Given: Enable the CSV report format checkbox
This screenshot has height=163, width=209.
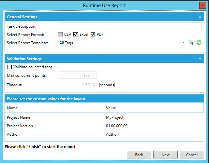Looking at the screenshot, I should pyautogui.click(x=60, y=34).
